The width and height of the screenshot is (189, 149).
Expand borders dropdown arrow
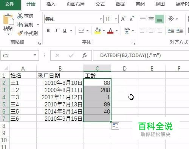[x=87, y=31]
